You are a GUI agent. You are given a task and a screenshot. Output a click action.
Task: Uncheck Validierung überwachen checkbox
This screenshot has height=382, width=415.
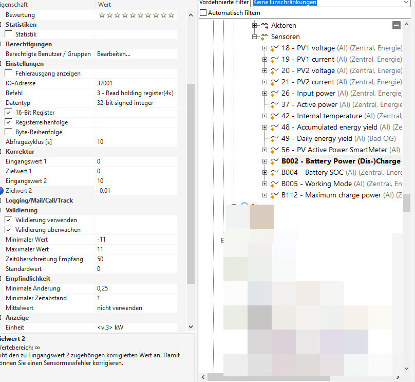click(x=8, y=230)
